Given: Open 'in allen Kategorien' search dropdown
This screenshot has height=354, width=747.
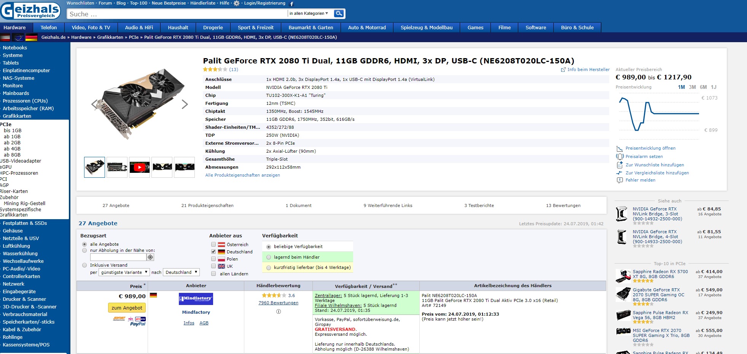Looking at the screenshot, I should [x=309, y=13].
